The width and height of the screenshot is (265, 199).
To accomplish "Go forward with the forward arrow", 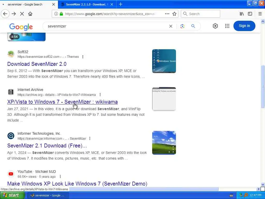I will click(14, 14).
